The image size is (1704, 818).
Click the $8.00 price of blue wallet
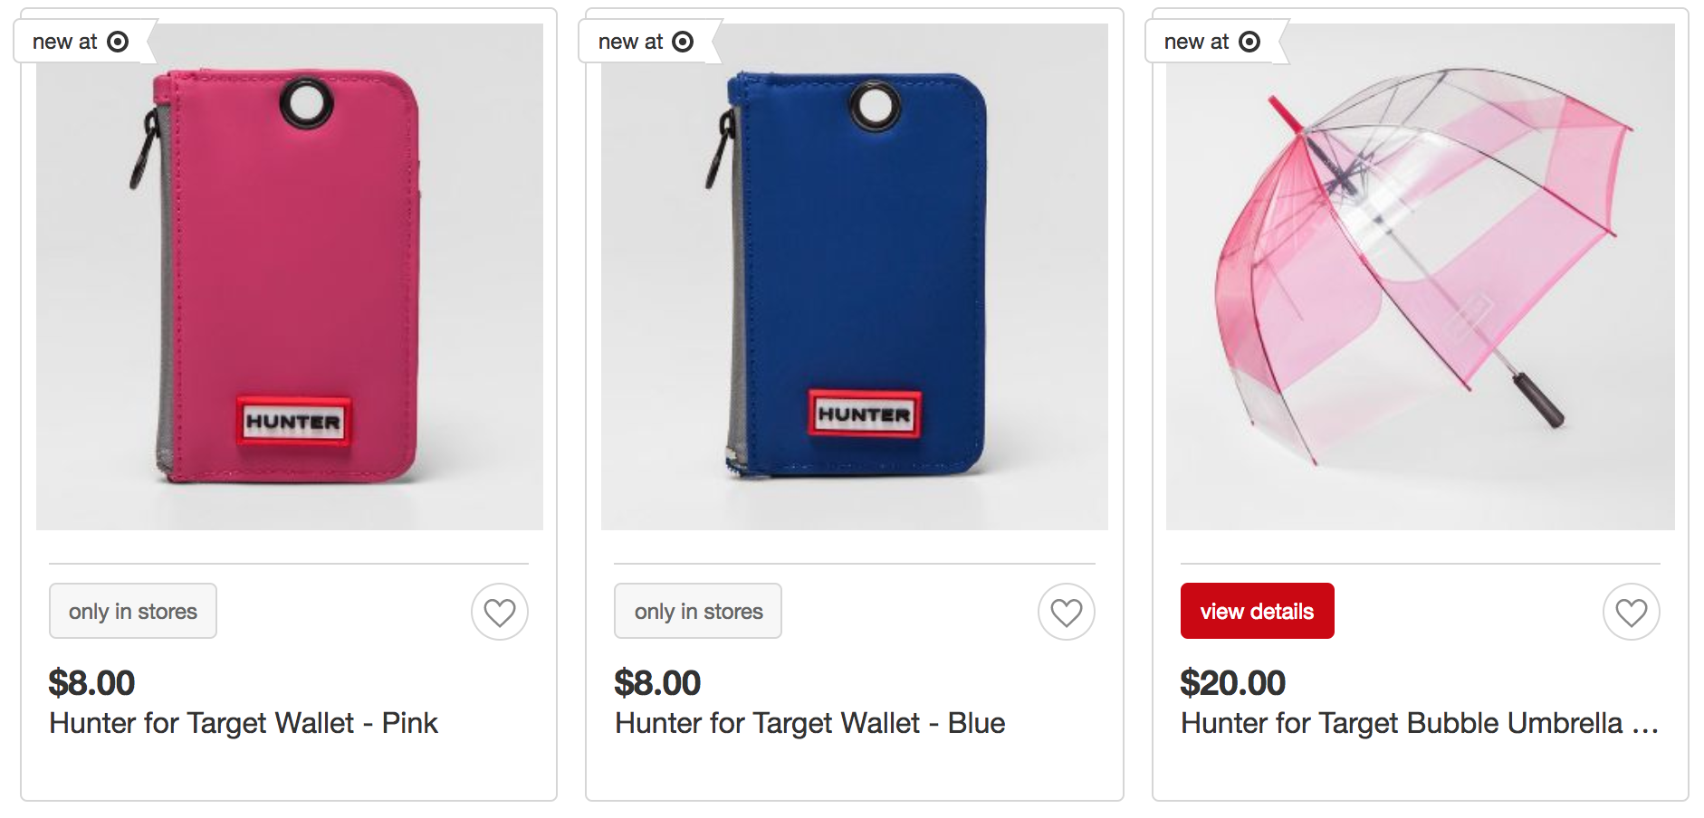point(657,682)
